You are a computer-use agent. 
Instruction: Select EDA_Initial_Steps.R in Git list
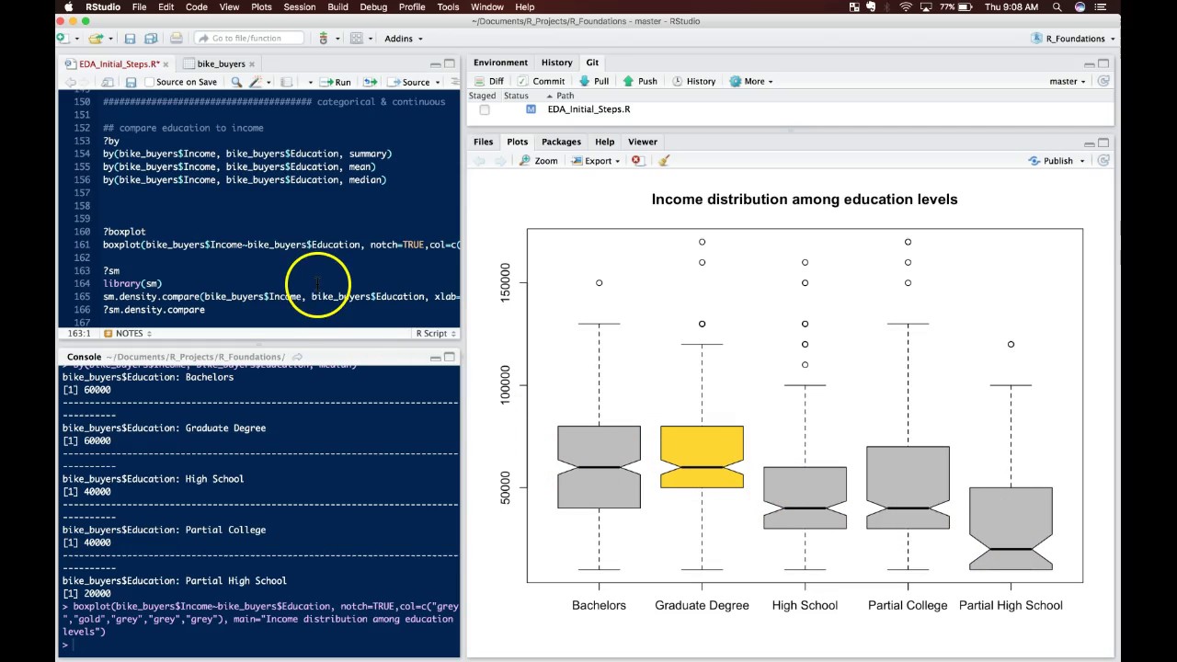[x=588, y=109]
